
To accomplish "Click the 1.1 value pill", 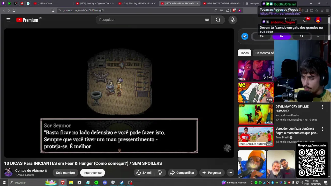I will pyautogui.click(x=301, y=36).
